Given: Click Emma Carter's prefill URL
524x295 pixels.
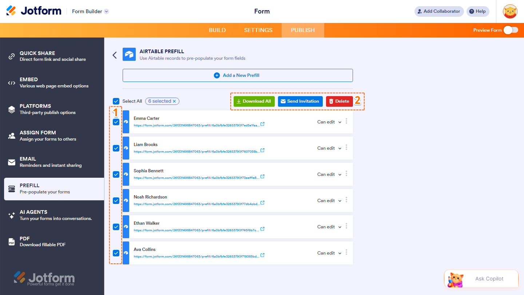Looking at the screenshot, I should [196, 125].
